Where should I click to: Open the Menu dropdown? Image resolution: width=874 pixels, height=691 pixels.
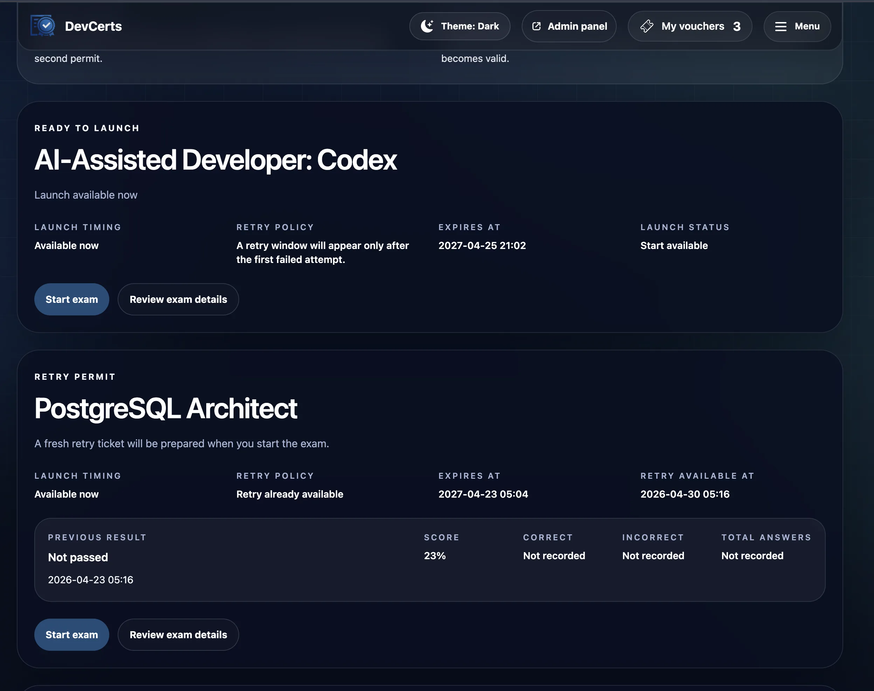(797, 26)
